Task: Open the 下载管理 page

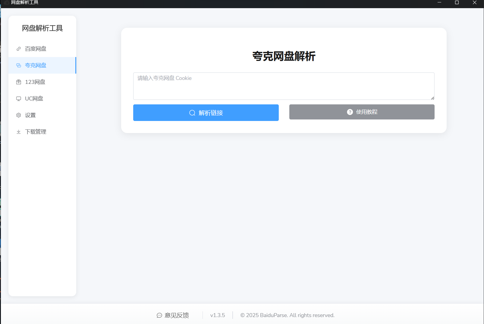Action: pos(36,132)
